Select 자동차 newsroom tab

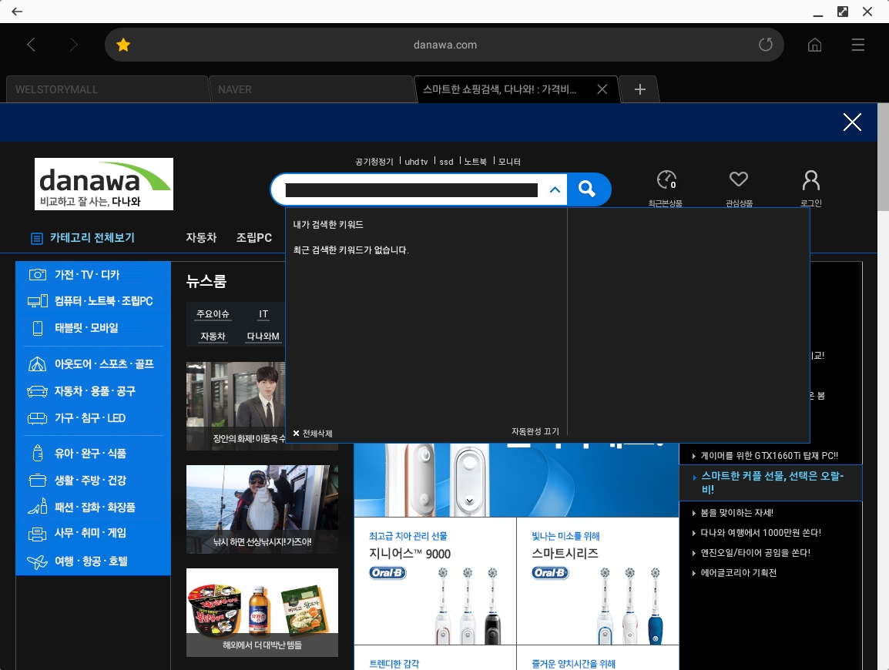tap(213, 336)
